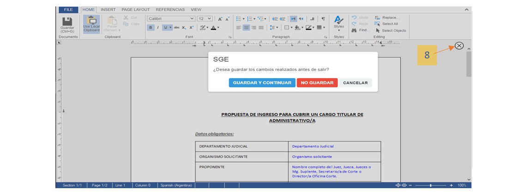This screenshot has height=196, width=519.
Task: Open the Calibri font name dropdown
Action: 192,19
